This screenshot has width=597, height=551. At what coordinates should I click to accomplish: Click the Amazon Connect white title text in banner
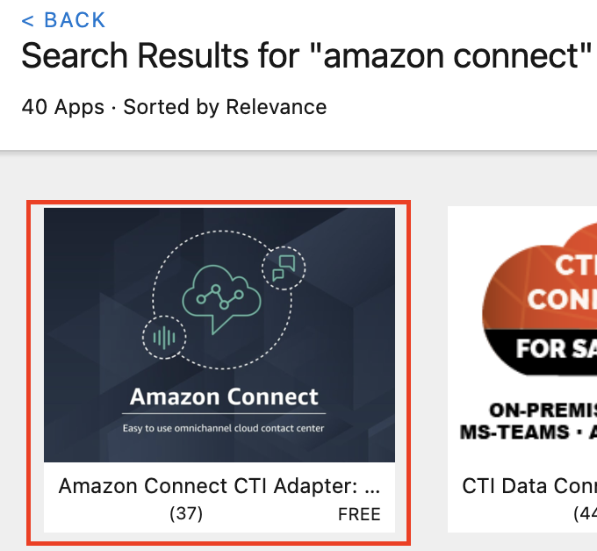click(x=224, y=397)
